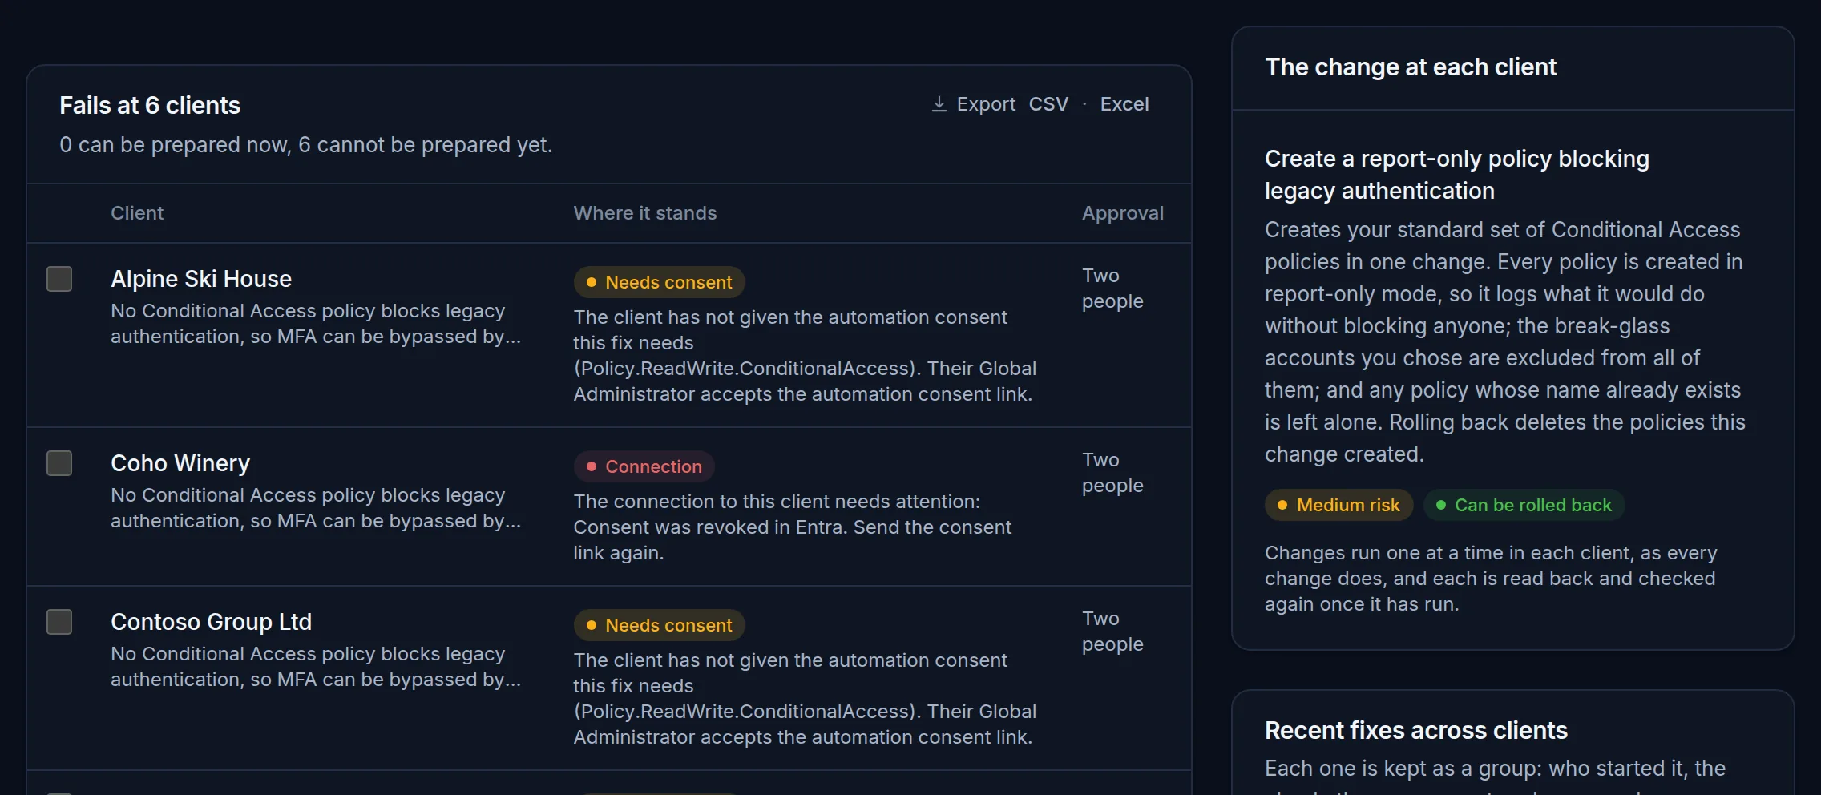Click the Coho Winery connection attention message
Screen dimensions: 1821x795
792,527
